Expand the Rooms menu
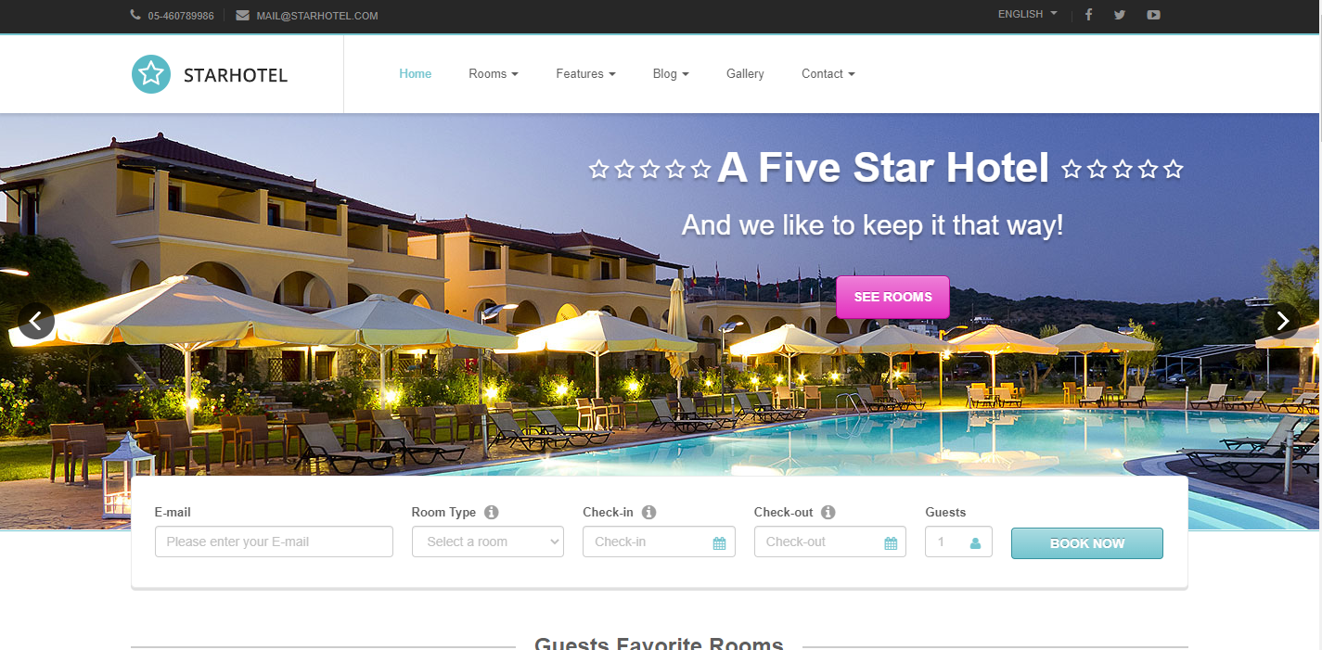The image size is (1322, 650). (x=494, y=74)
